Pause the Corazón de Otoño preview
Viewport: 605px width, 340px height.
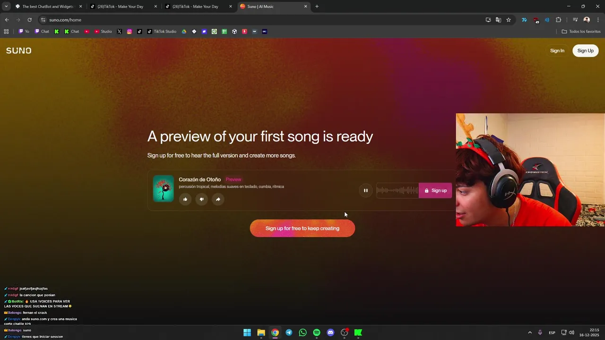click(x=365, y=190)
